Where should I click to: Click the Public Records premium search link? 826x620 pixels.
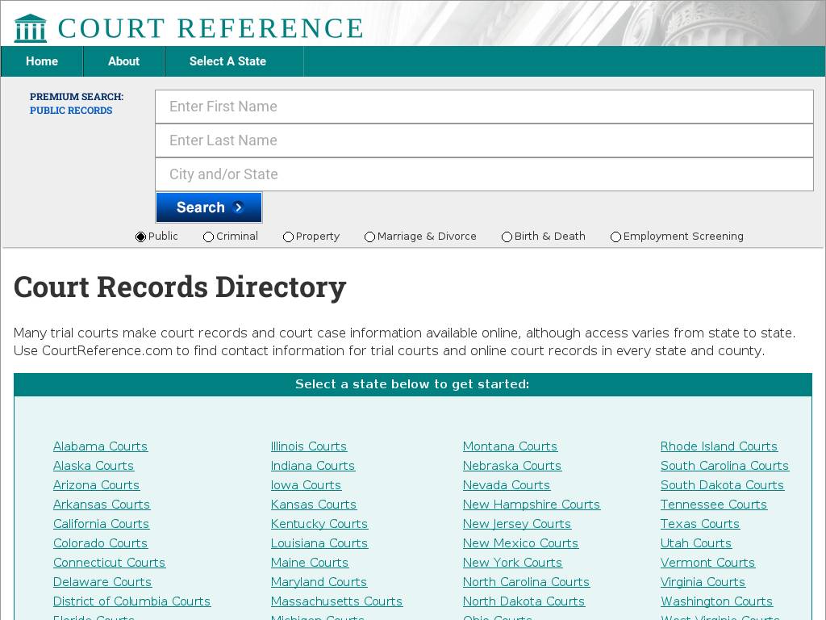coord(71,111)
